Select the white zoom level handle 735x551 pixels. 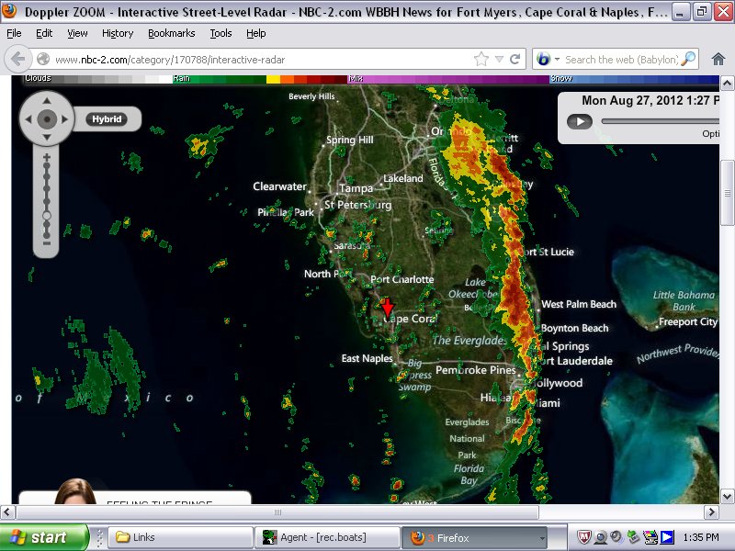tap(46, 215)
